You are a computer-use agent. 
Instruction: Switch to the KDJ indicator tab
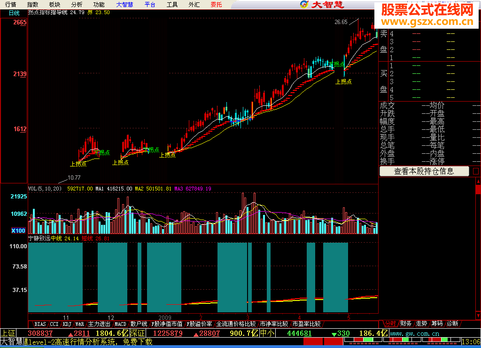pyautogui.click(x=67, y=324)
